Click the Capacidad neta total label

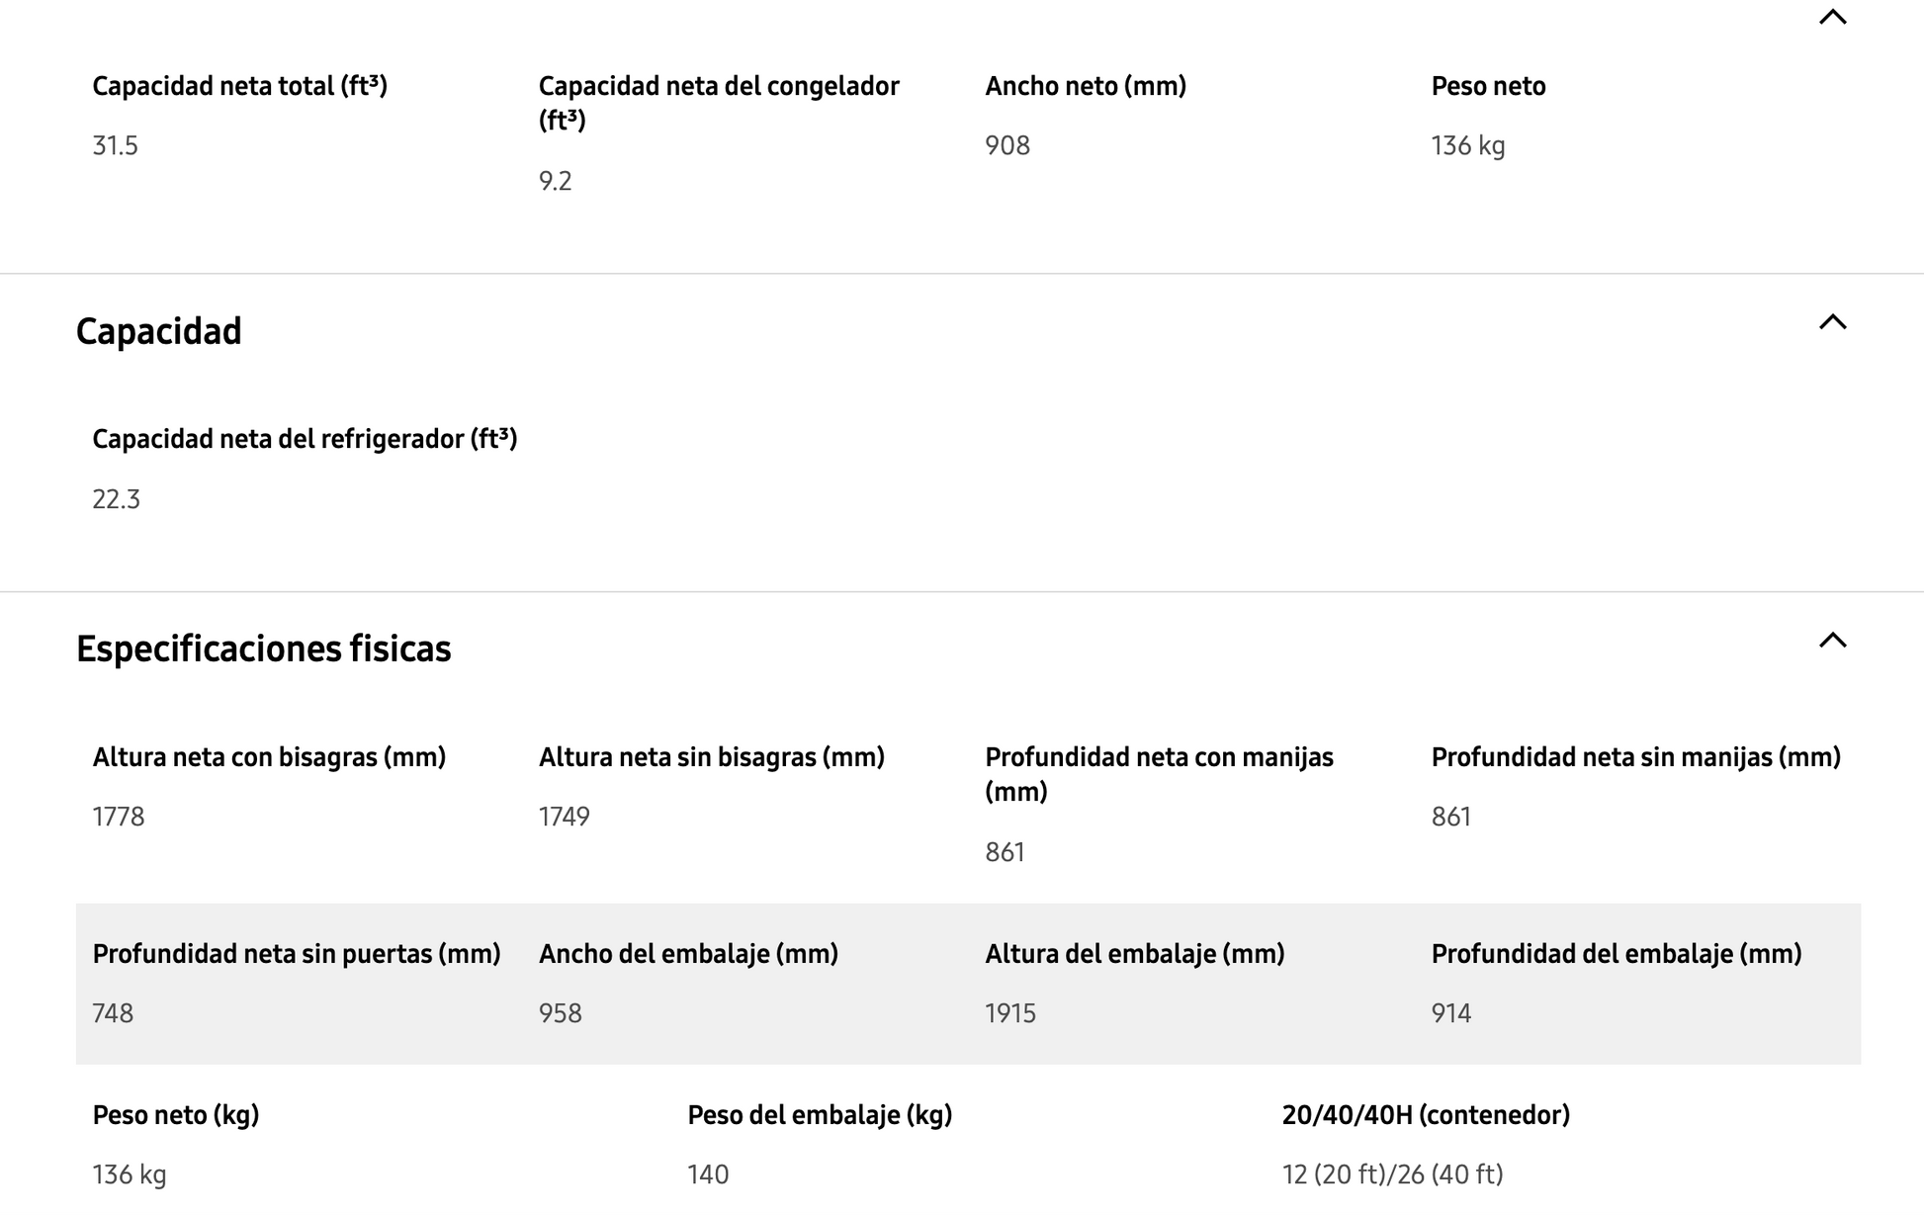tap(239, 86)
